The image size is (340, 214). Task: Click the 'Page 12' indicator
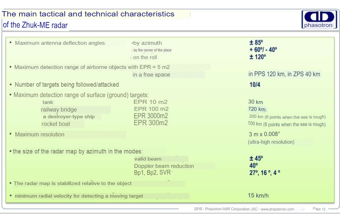(x=319, y=209)
